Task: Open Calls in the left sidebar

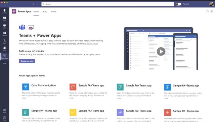Action: (x=4, y=41)
